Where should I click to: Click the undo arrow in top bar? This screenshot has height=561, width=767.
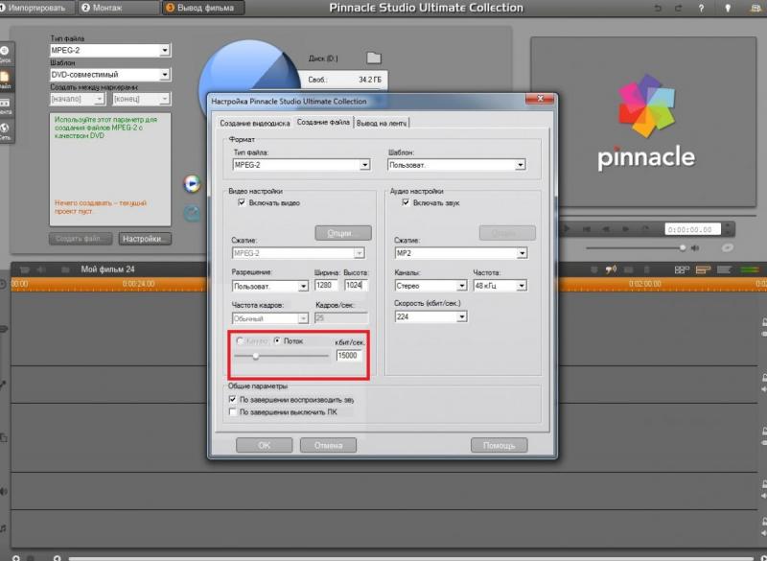point(658,9)
